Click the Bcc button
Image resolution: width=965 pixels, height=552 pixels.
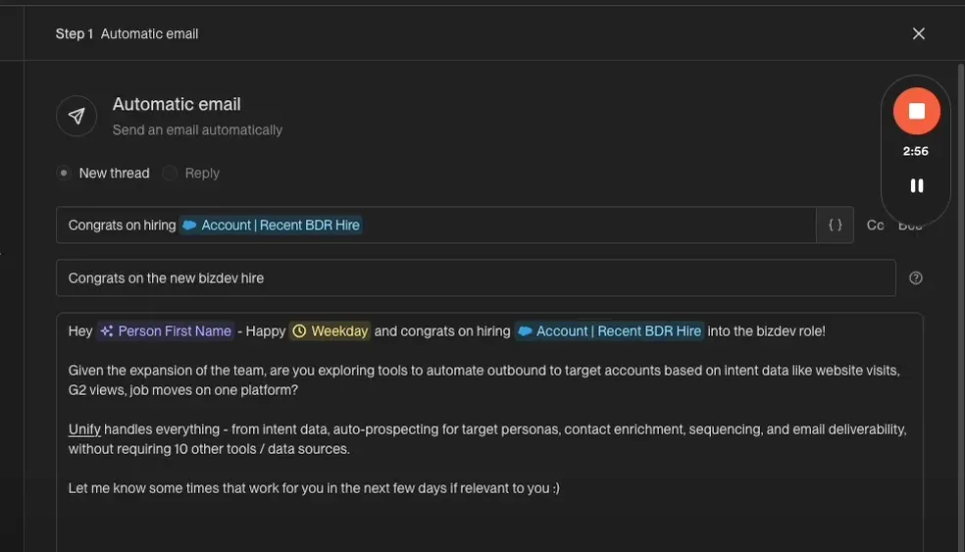click(910, 225)
